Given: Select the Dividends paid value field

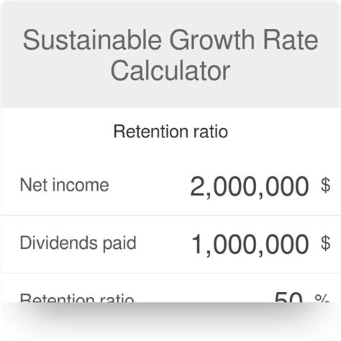Looking at the screenshot, I should tap(250, 245).
